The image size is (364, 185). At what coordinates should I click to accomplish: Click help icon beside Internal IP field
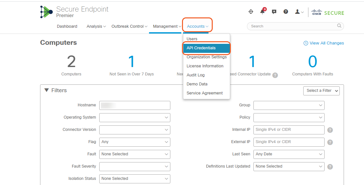[x=330, y=130]
